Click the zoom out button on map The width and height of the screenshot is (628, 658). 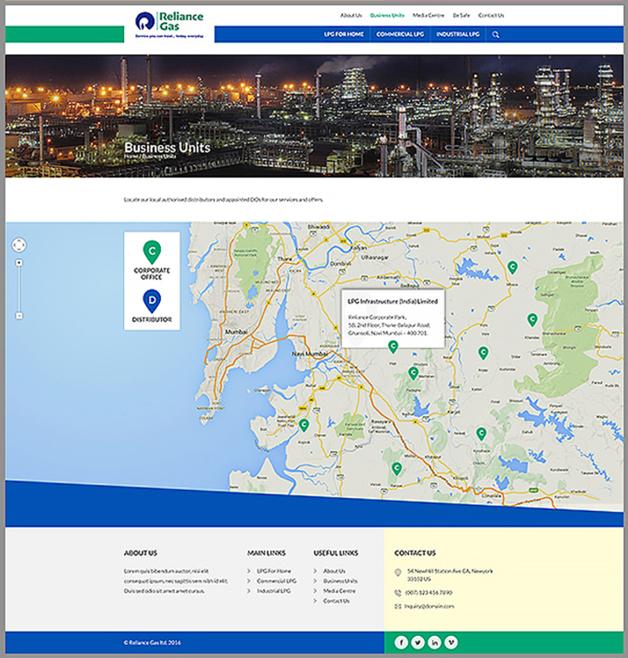click(x=19, y=315)
